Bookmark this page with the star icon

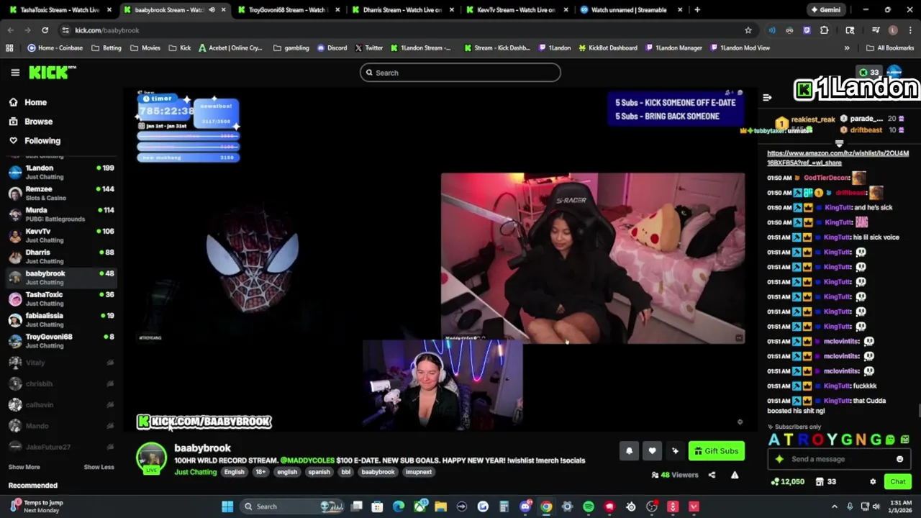pyautogui.click(x=748, y=30)
